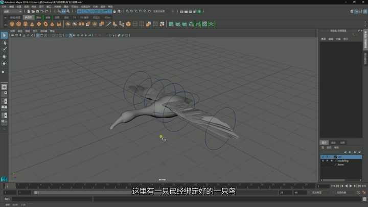This screenshot has width=368, height=207.
Task: Activate the Rotate tool in the toolbox
Action: 4,63
